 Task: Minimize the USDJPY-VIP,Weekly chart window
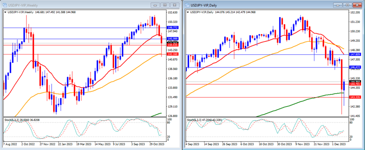tap(155, 5)
